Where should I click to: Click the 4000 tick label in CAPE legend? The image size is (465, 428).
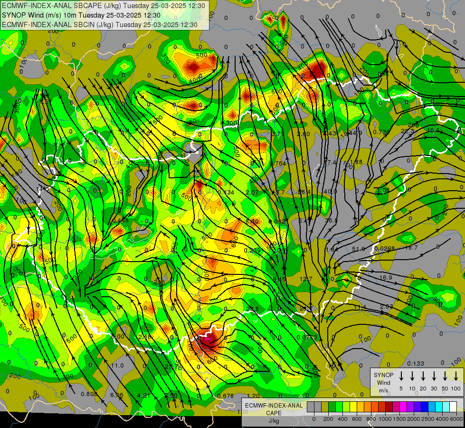pos(442,419)
